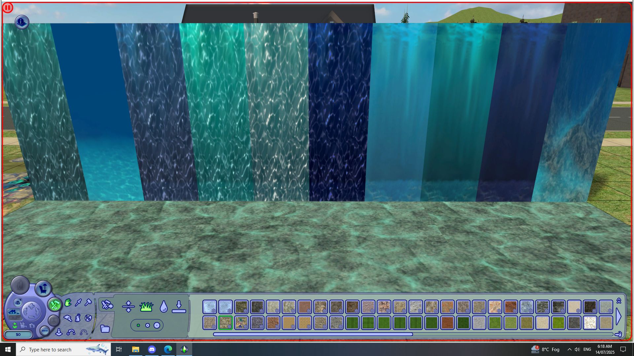Click the place-in-lot down arrow icon
The image size is (634, 356).
click(x=59, y=332)
